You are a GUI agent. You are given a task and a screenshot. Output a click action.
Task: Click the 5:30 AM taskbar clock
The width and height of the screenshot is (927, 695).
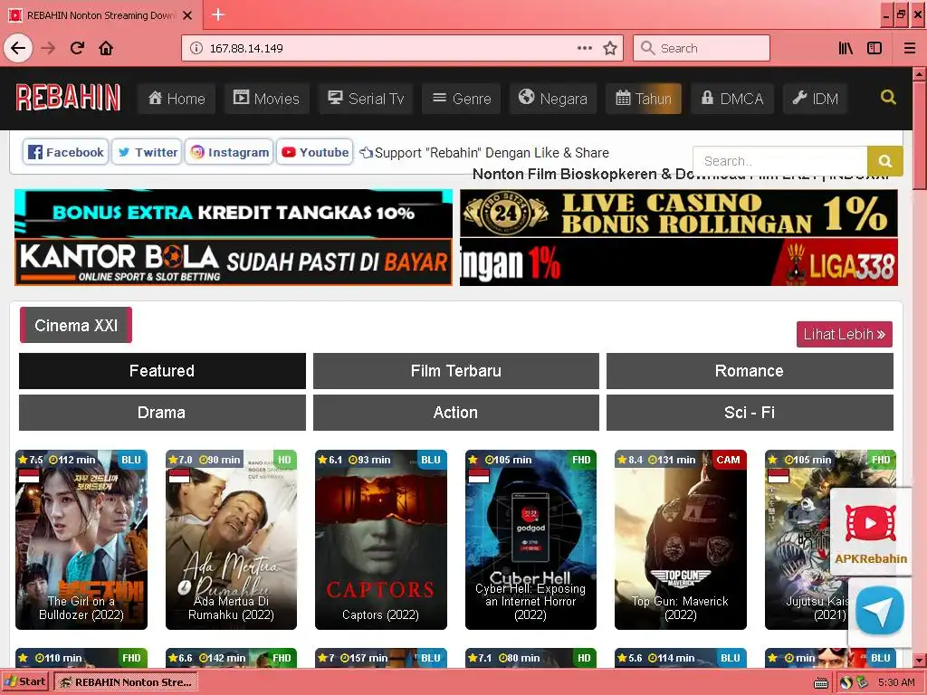(x=896, y=682)
